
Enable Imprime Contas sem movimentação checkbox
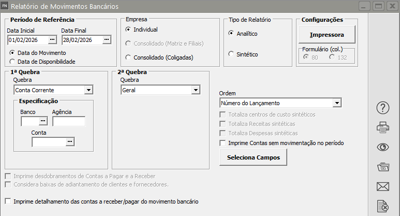(223, 143)
